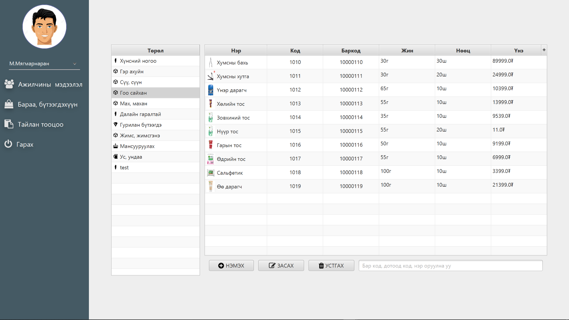Click the people icon beside Ажилчины мэдээлэл
This screenshot has width=569, height=320.
coord(9,84)
